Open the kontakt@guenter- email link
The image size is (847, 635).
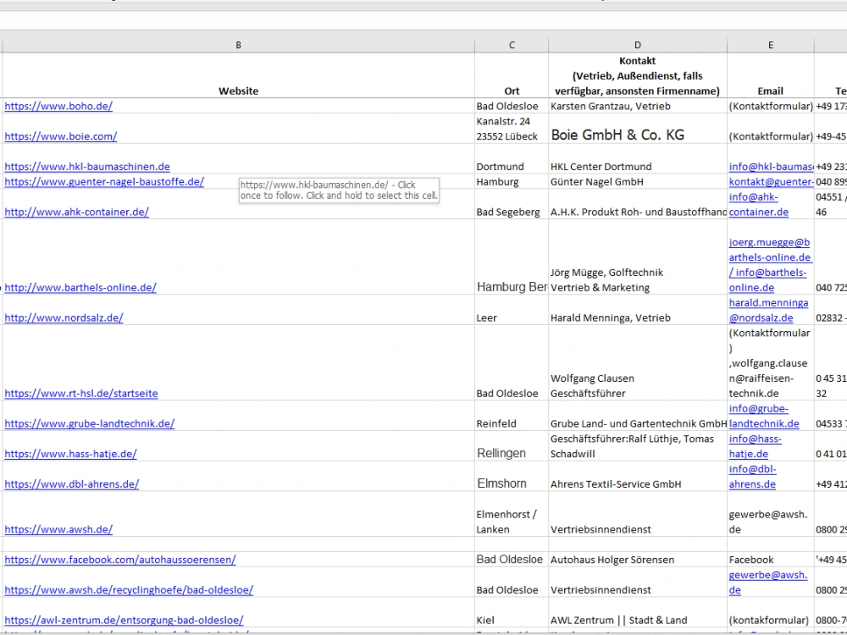point(771,182)
